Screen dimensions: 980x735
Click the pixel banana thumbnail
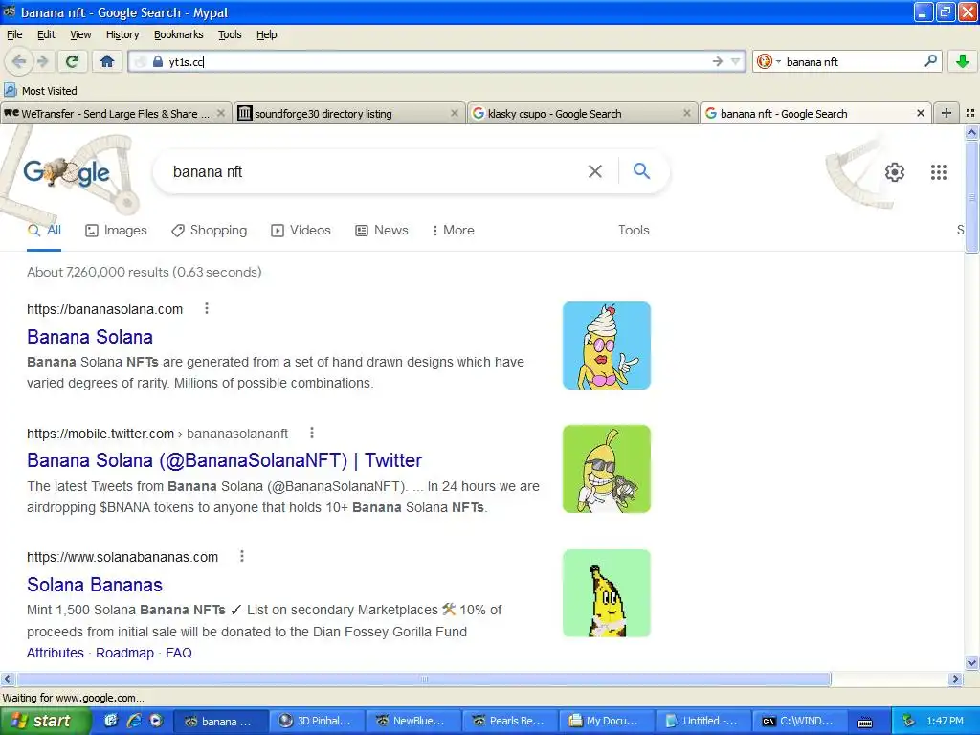click(x=606, y=593)
